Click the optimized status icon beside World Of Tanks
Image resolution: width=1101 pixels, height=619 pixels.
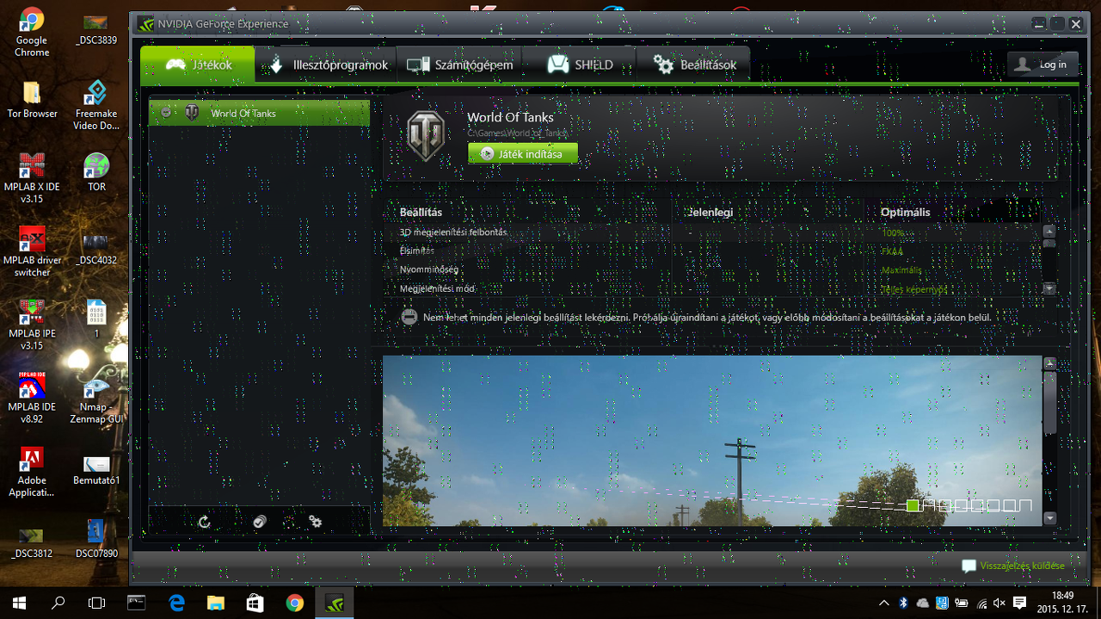tap(166, 112)
